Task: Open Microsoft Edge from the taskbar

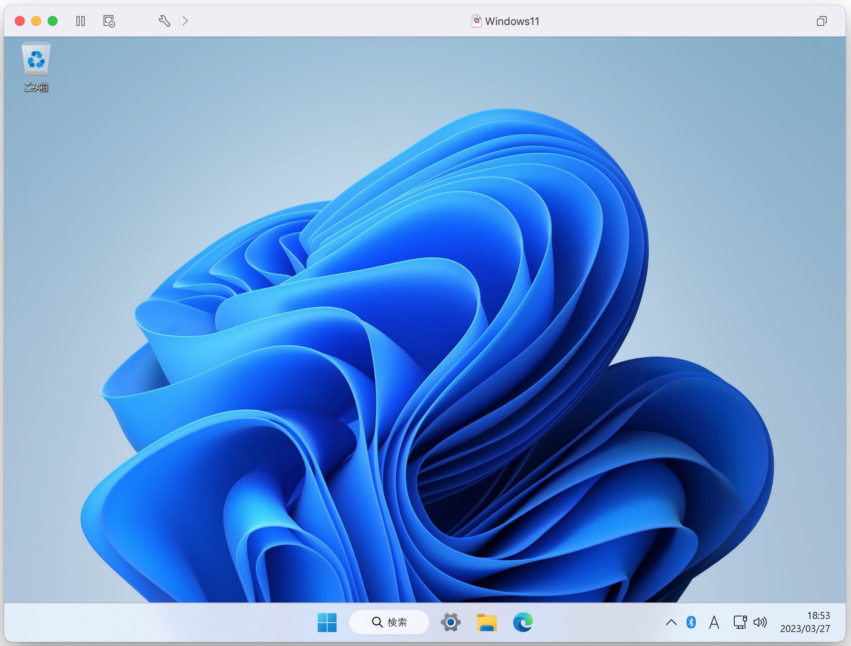Action: click(x=523, y=622)
